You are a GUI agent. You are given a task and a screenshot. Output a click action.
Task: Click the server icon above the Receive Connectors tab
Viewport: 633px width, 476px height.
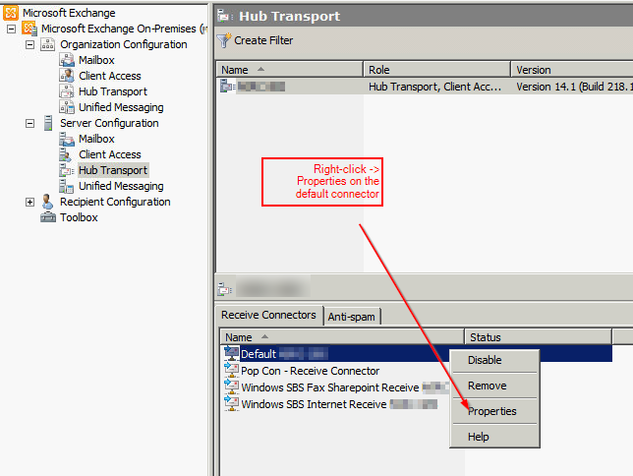click(225, 289)
